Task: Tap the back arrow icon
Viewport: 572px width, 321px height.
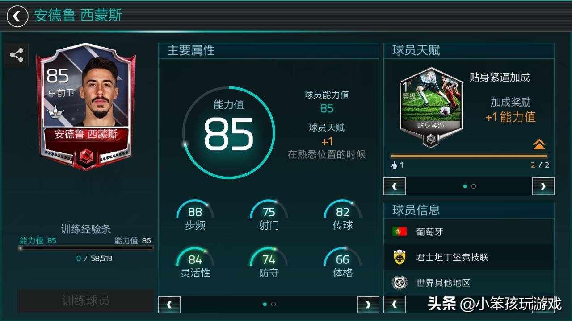Action: point(17,16)
